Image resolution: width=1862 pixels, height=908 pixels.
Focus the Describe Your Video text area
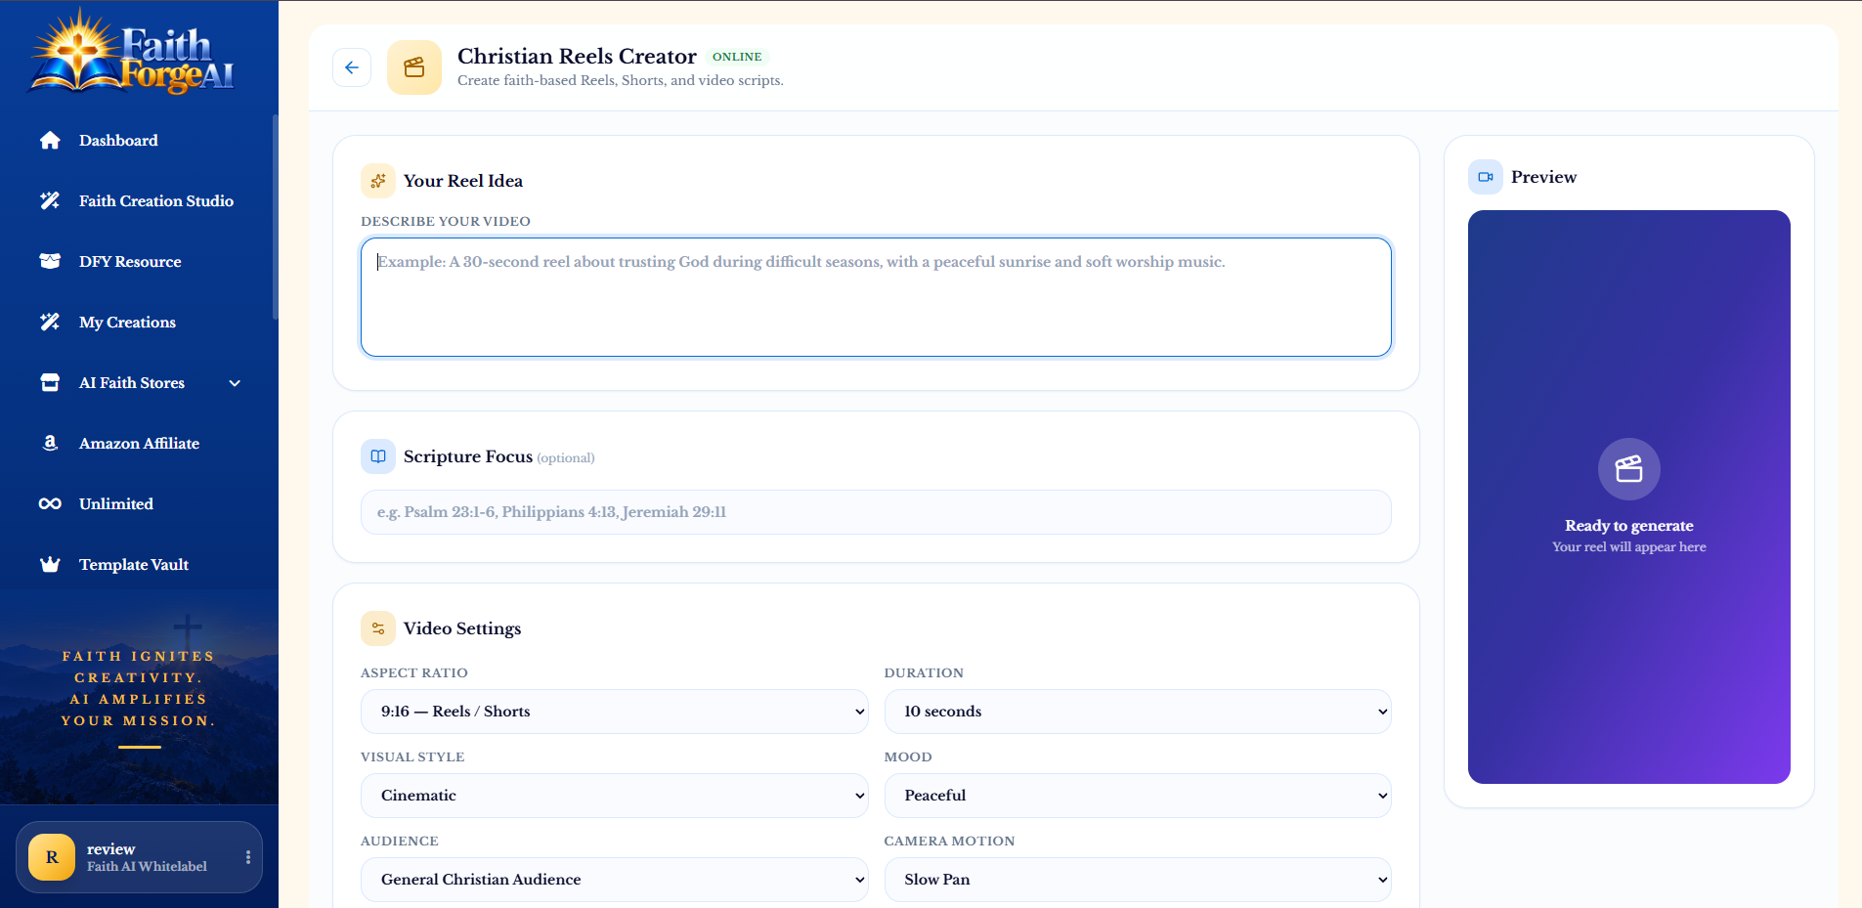876,297
